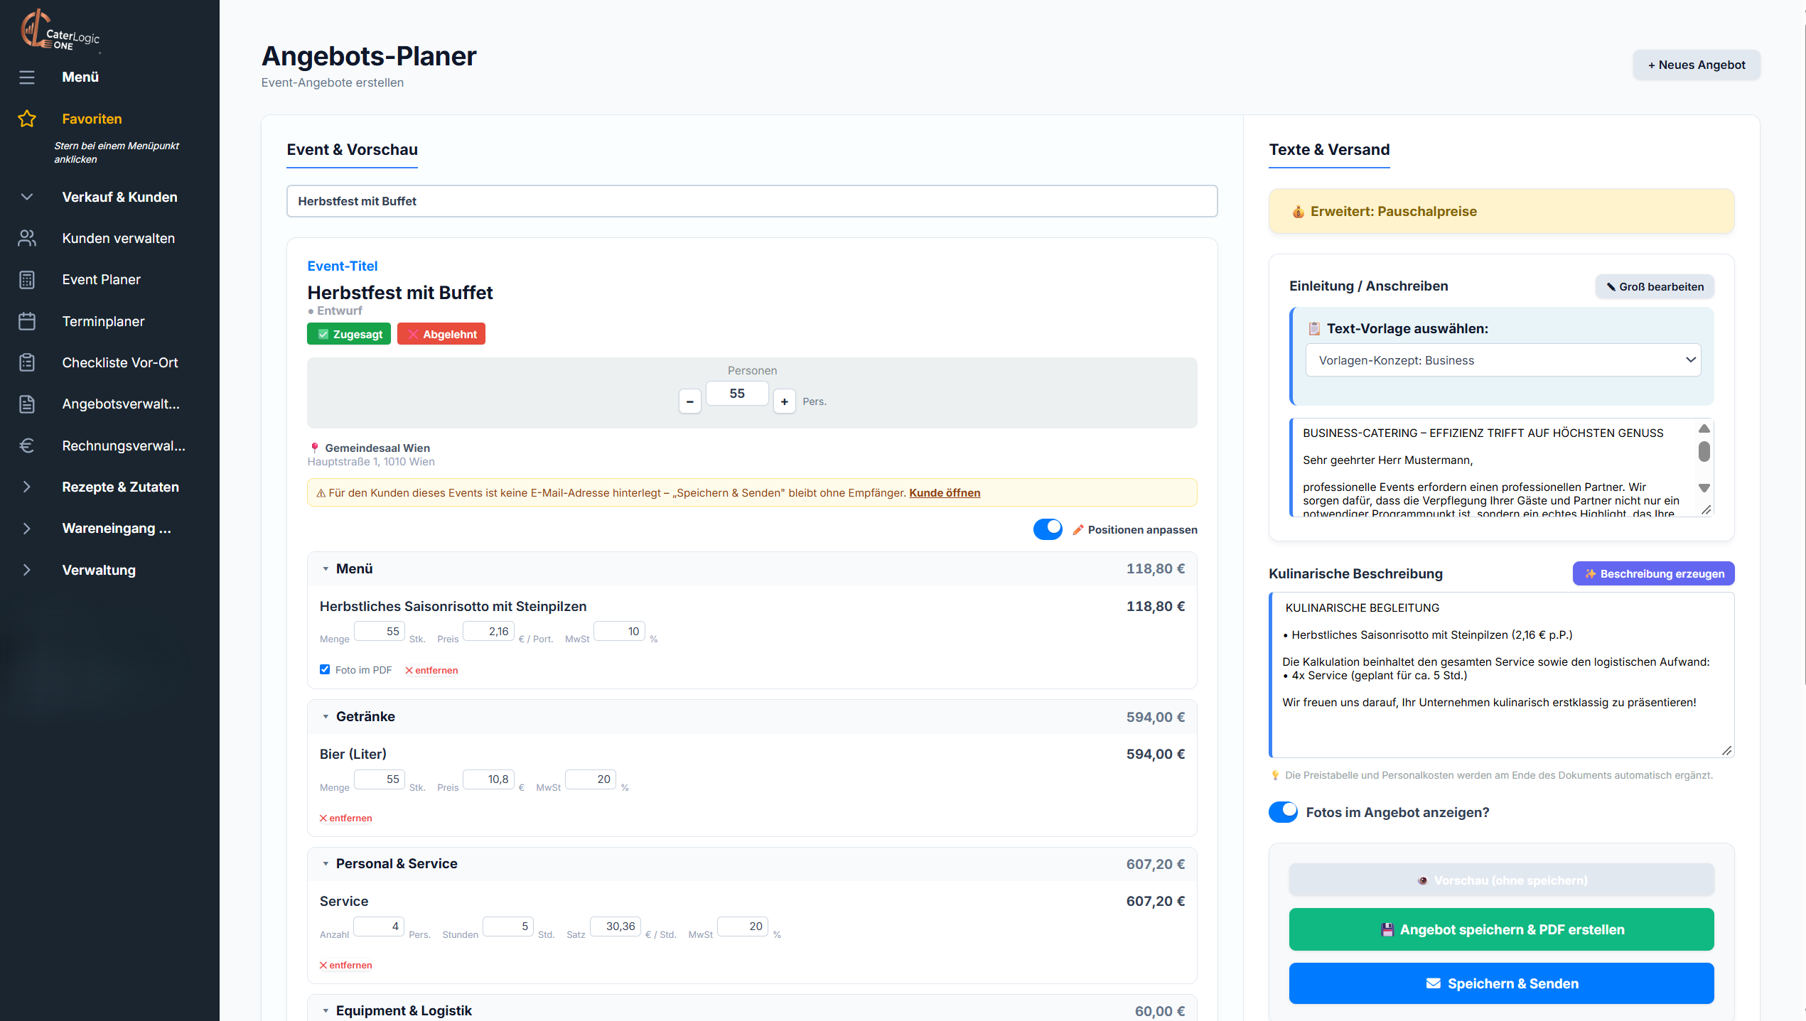Click the envelope icon in Speichern & Senden
1806x1021 pixels.
[x=1434, y=983]
